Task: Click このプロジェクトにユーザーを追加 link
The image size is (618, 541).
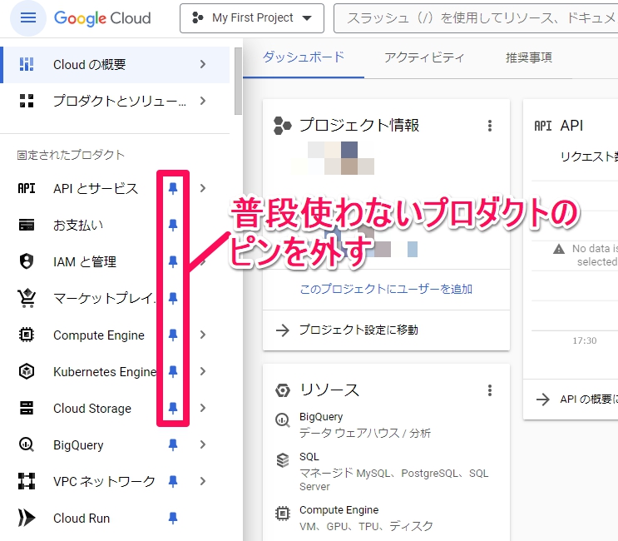Action: [386, 289]
